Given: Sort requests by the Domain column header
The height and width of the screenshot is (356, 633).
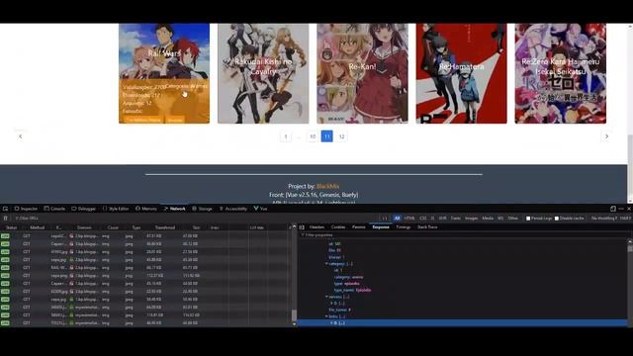Looking at the screenshot, I should pos(84,227).
